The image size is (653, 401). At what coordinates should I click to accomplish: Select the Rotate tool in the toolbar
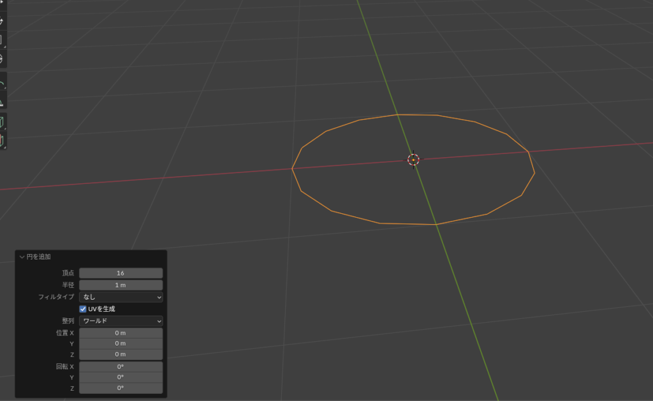click(x=2, y=22)
